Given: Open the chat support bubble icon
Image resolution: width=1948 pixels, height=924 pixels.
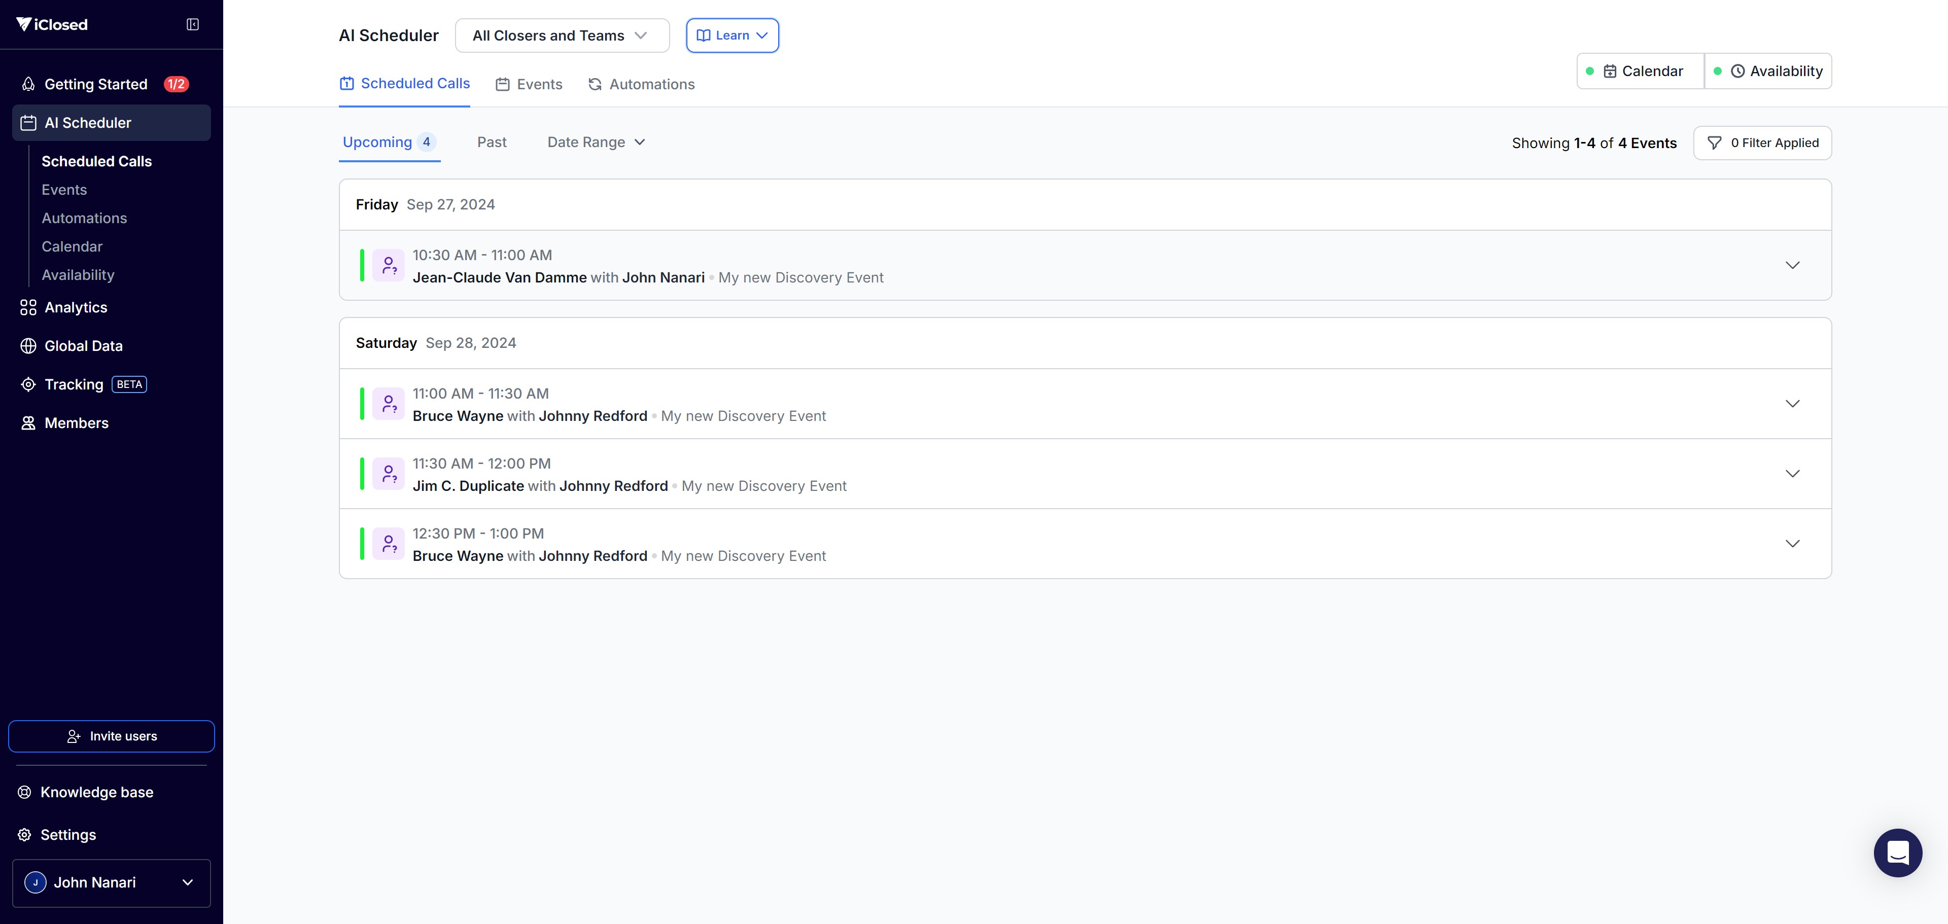Looking at the screenshot, I should tap(1897, 852).
